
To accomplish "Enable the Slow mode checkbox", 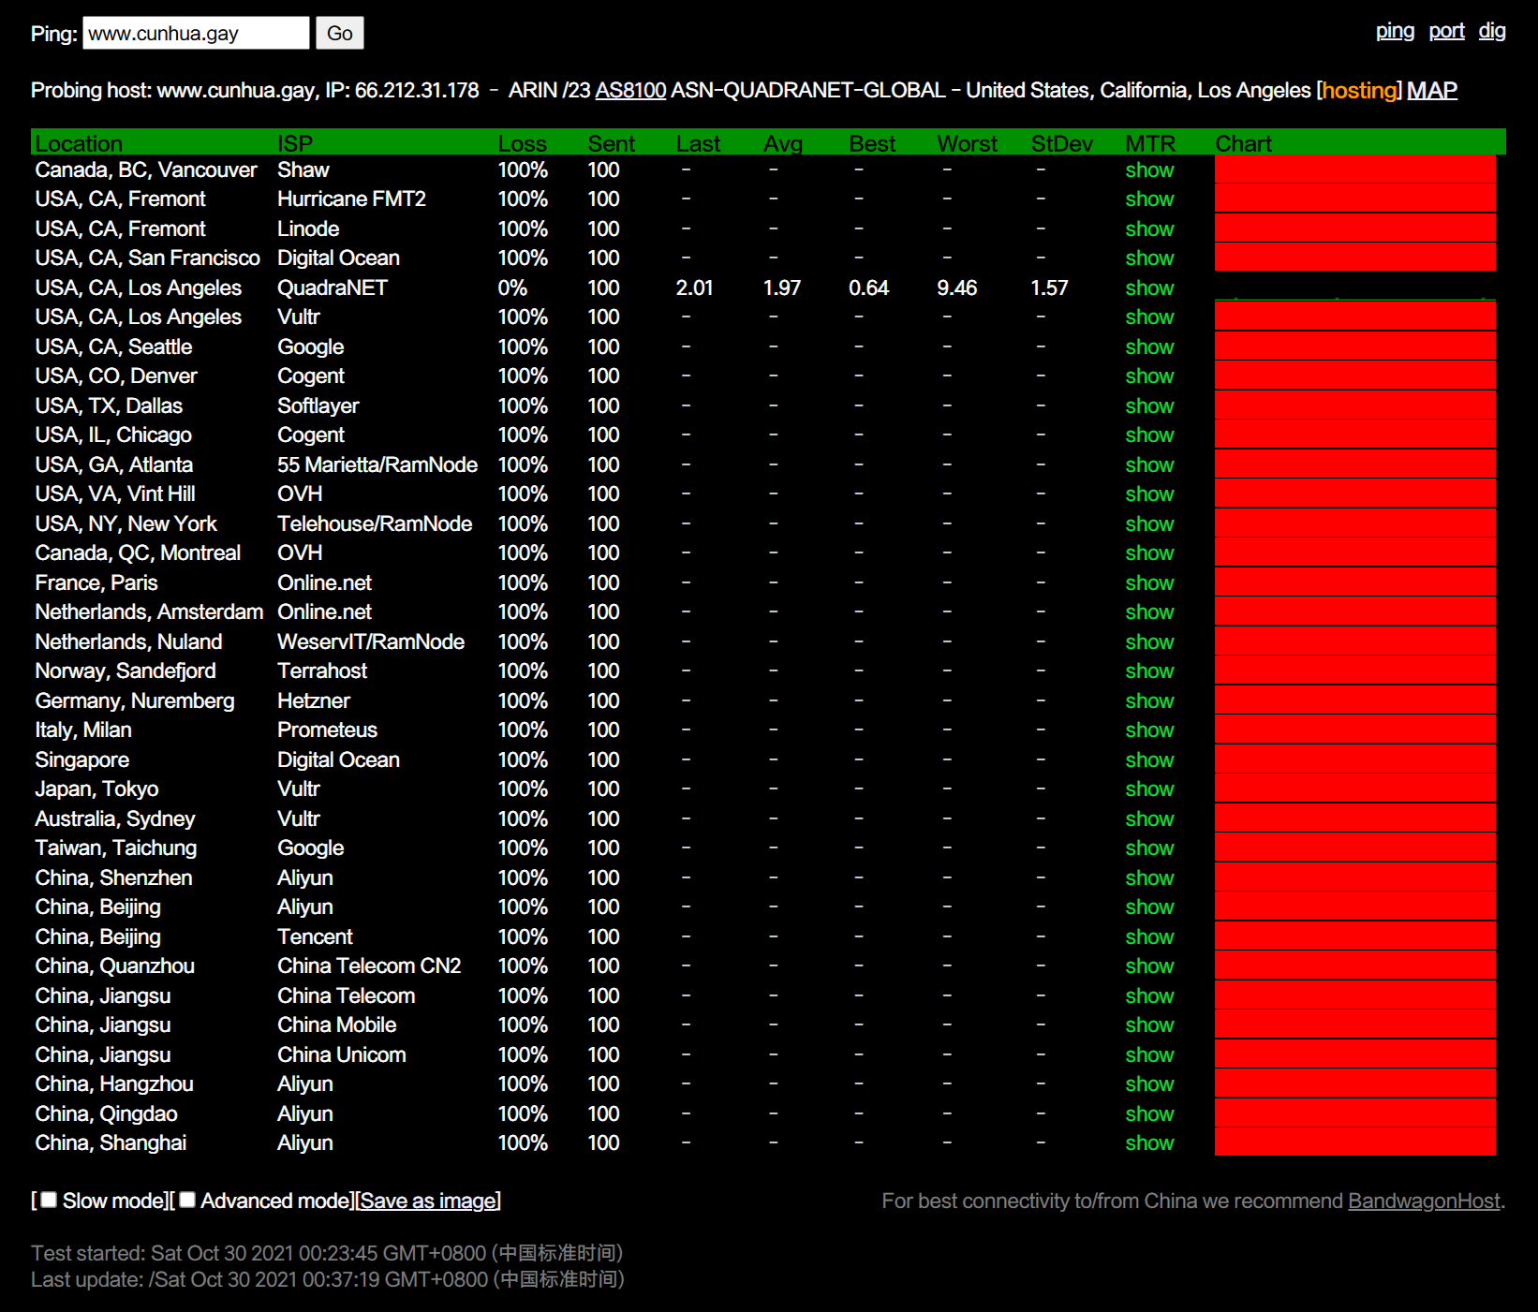I will [49, 1200].
